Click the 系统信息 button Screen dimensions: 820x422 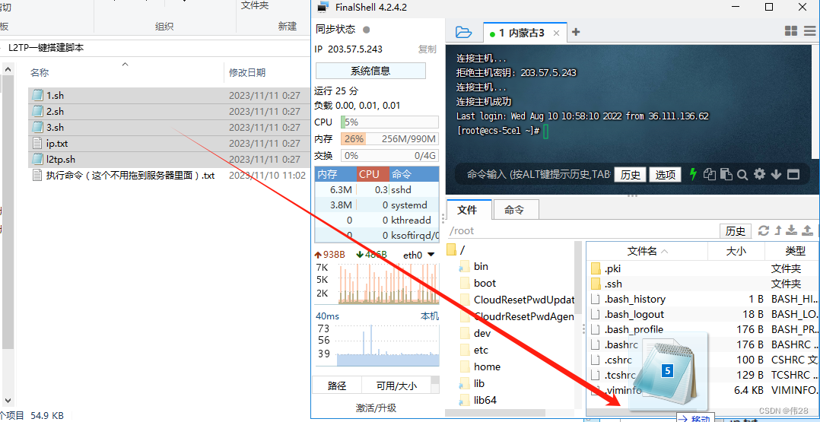370,71
